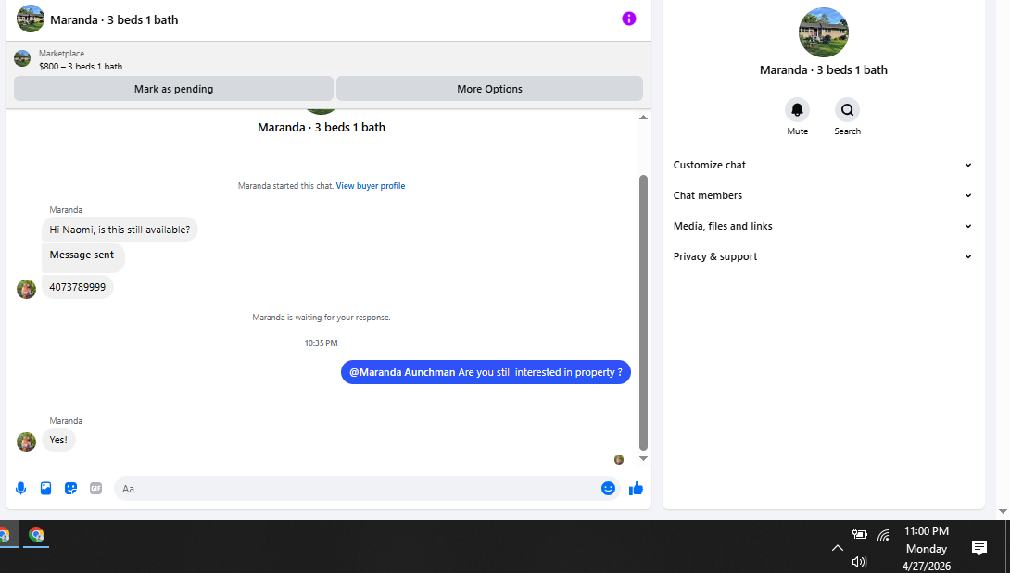This screenshot has height=573, width=1010.
Task: Expand Privacy & support section
Action: [823, 256]
